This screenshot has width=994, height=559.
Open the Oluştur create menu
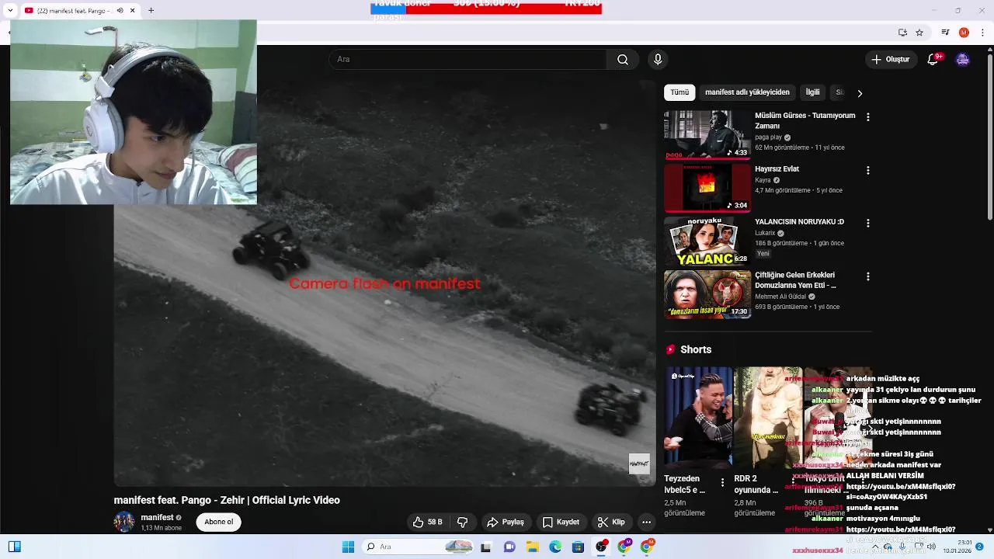click(890, 60)
